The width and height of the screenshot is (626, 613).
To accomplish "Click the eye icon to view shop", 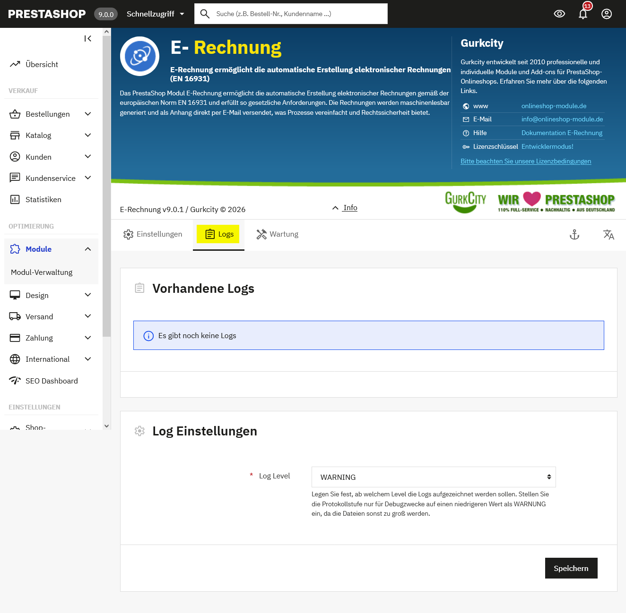I will (x=559, y=14).
